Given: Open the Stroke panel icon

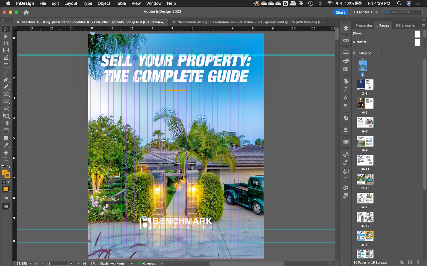Looking at the screenshot, I should click(346, 52).
